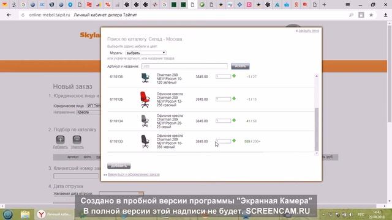Open browser downloads arrow icon
Screen dimensions: 392x220
[385, 15]
